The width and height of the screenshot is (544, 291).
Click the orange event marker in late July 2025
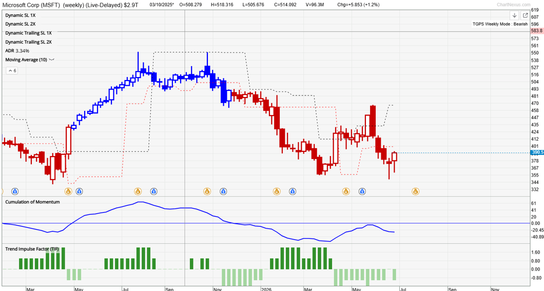pos(138,191)
